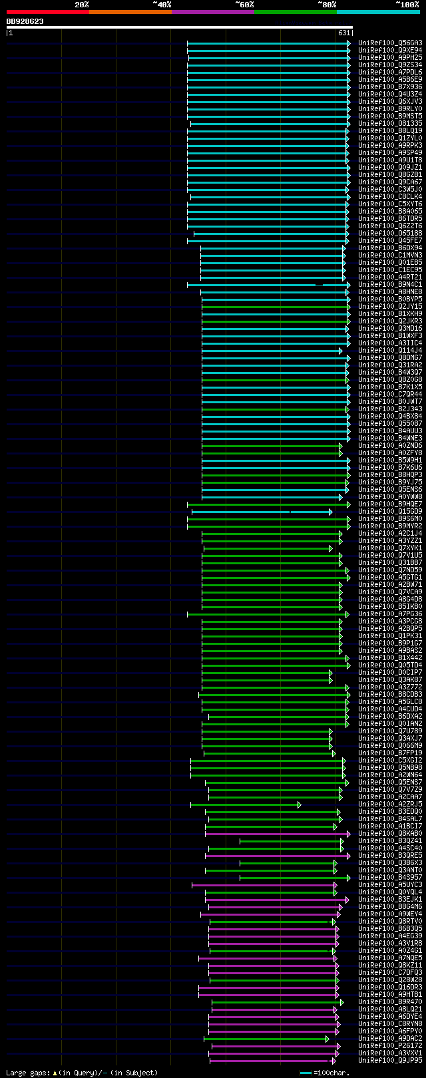Open hit UniRef100_B7FP19
The image size is (426, 1078).
[390, 753]
